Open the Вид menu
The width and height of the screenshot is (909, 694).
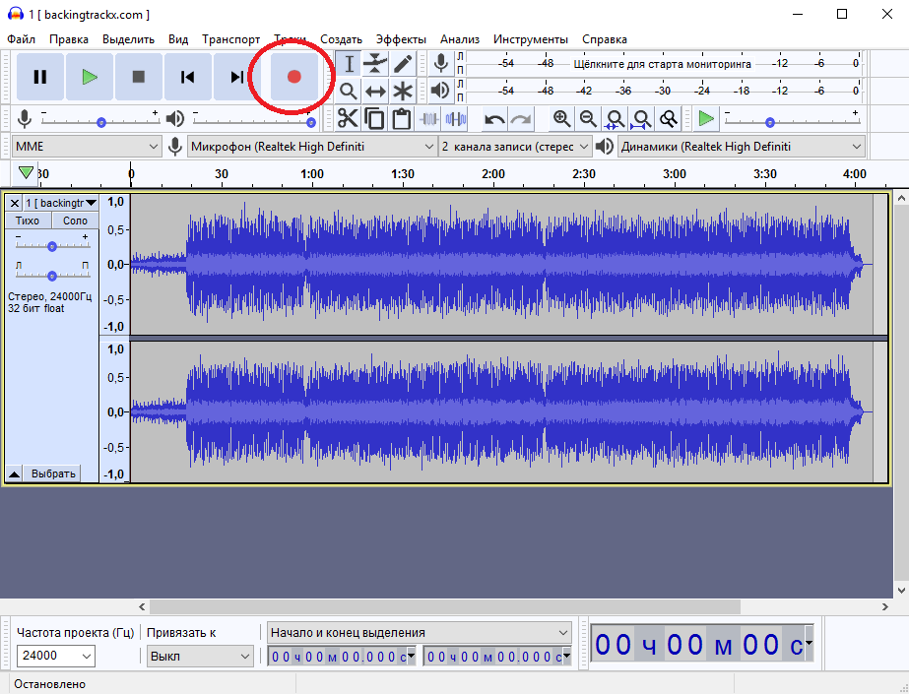pyautogui.click(x=178, y=39)
